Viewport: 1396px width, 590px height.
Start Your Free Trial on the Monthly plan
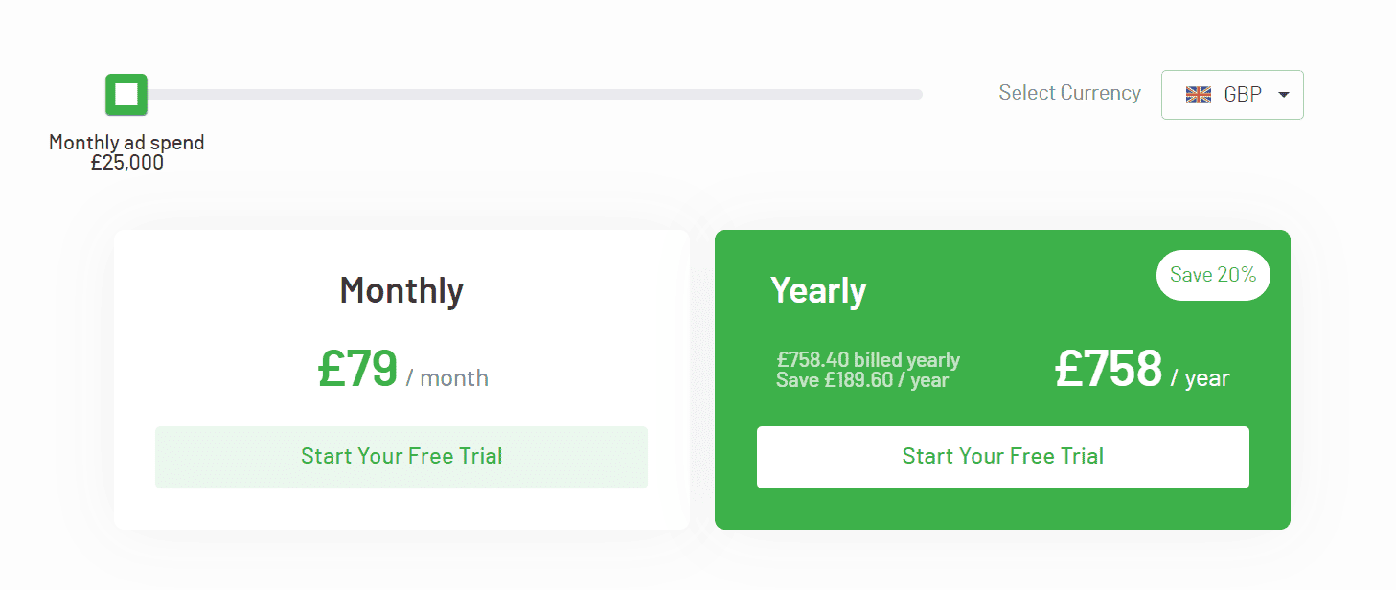[x=401, y=457]
